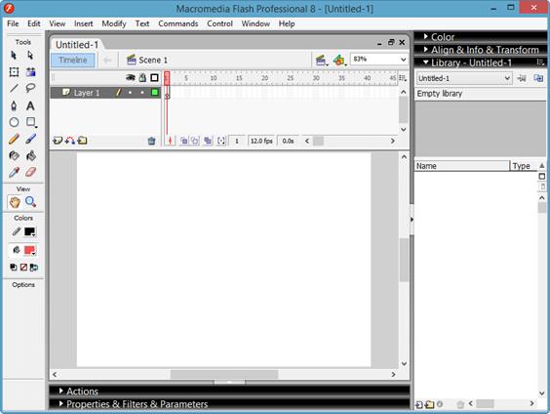Click the 12.0 fps frame rate
The width and height of the screenshot is (550, 414).
pos(261,141)
